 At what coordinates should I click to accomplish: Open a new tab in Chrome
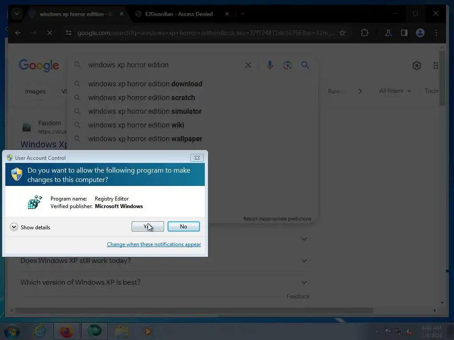click(243, 14)
